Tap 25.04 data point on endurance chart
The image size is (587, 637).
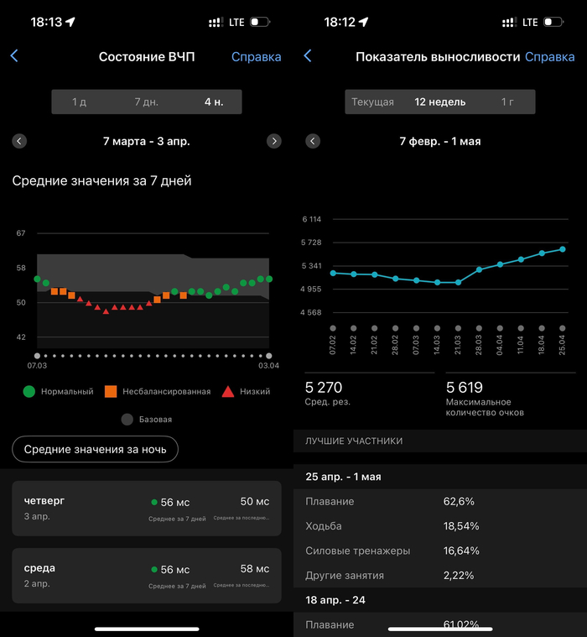563,249
